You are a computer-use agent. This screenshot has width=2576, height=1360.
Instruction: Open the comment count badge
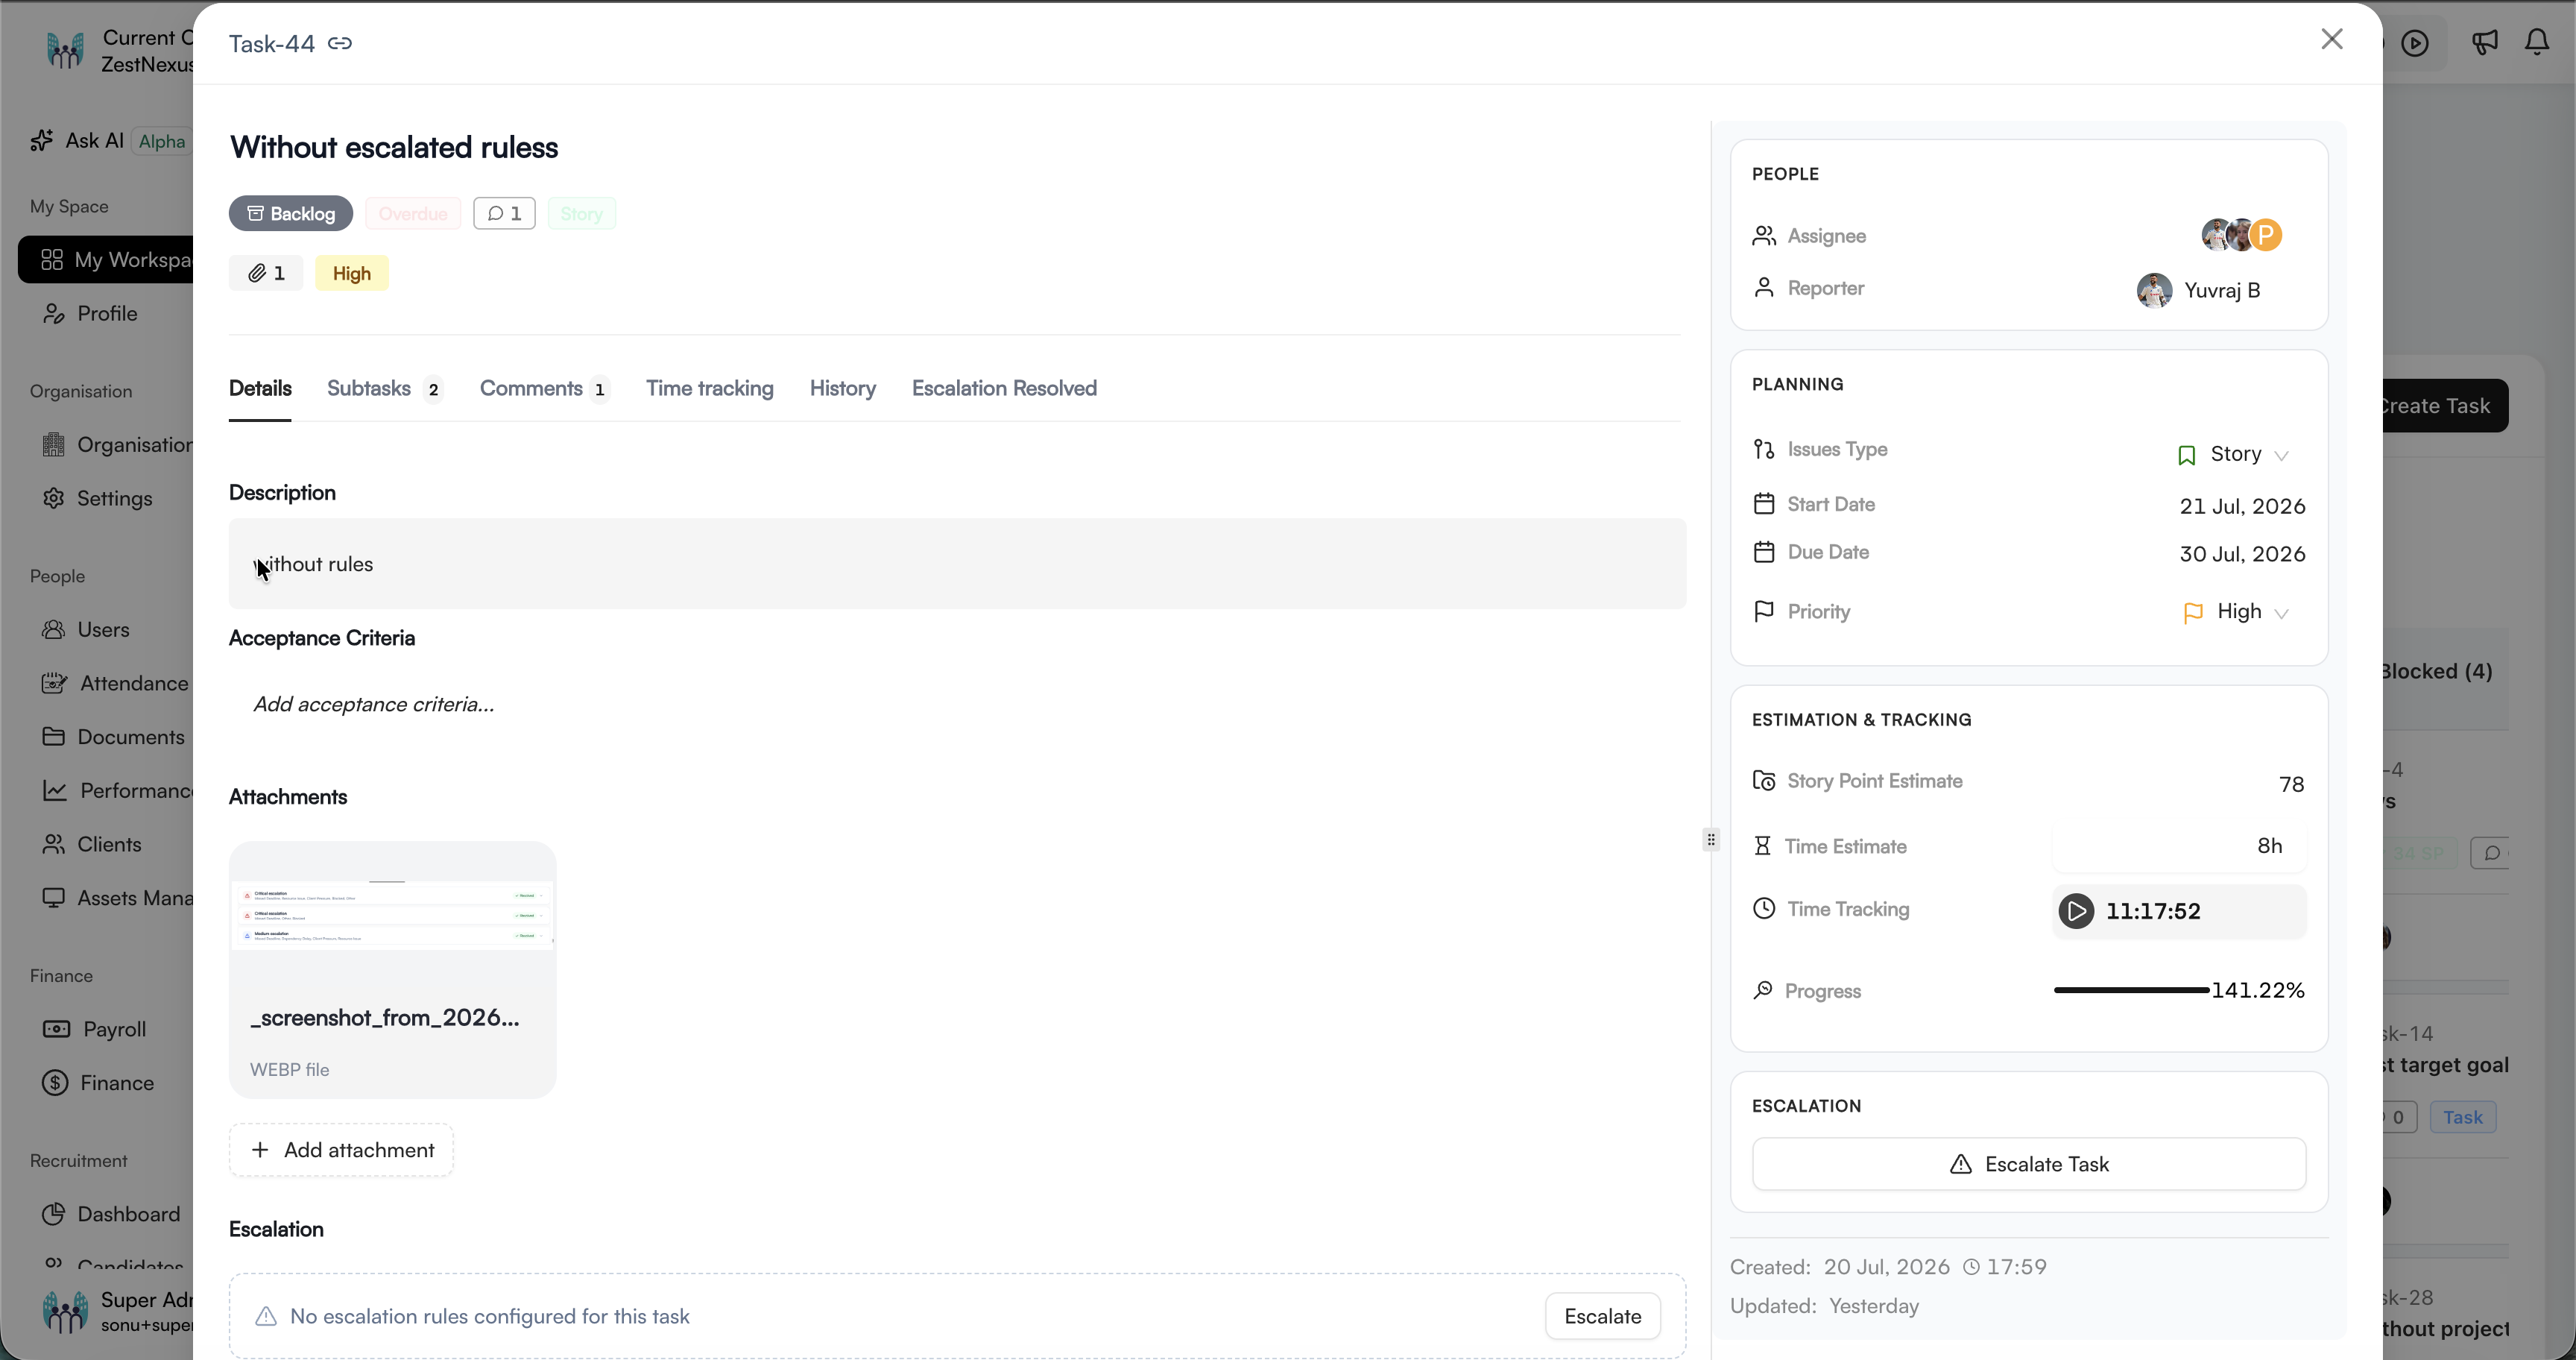point(504,213)
